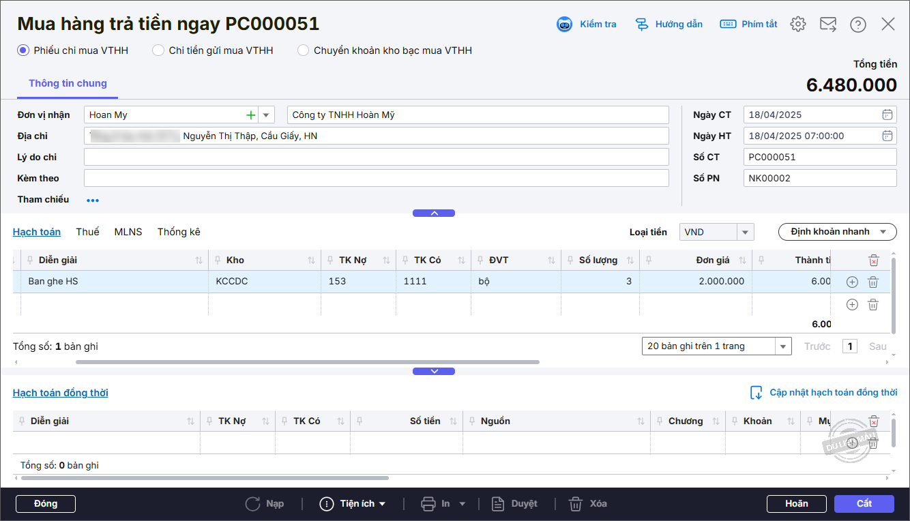Click Cập nhật hạch toán đồng thời link

pos(832,393)
